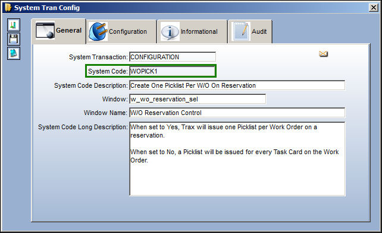Click the Window Name label
382x233 pixels.
click(x=105, y=113)
